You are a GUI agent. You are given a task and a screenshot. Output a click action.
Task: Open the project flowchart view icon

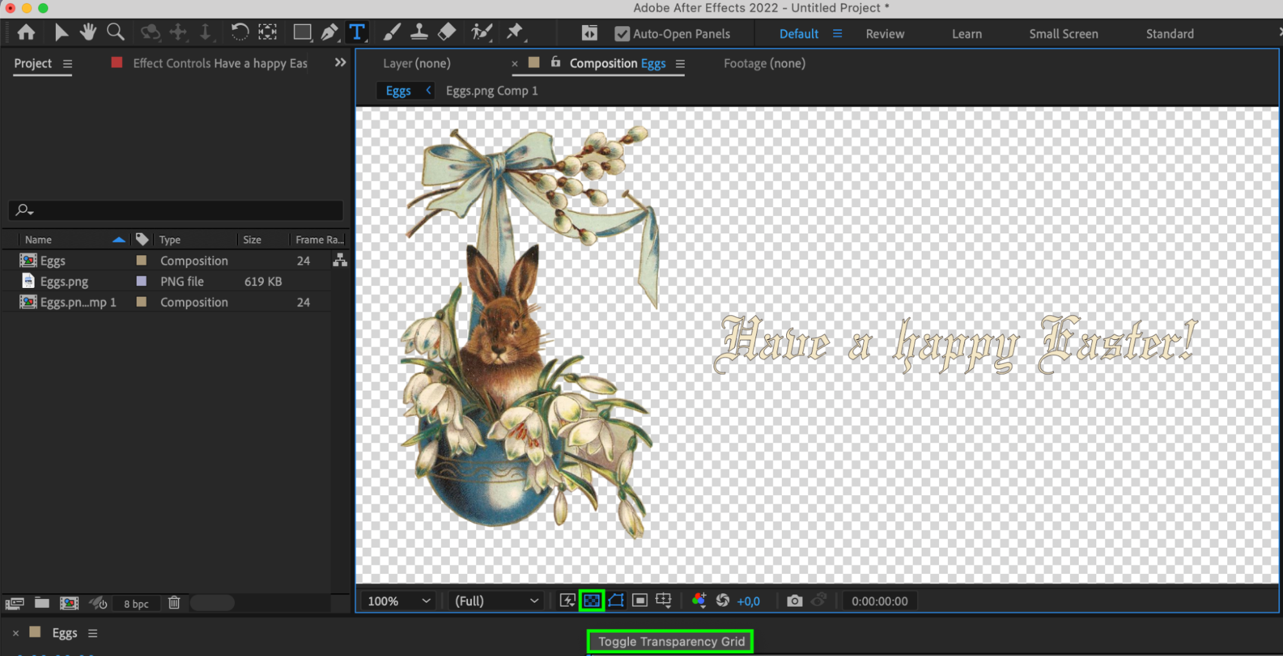pos(340,260)
